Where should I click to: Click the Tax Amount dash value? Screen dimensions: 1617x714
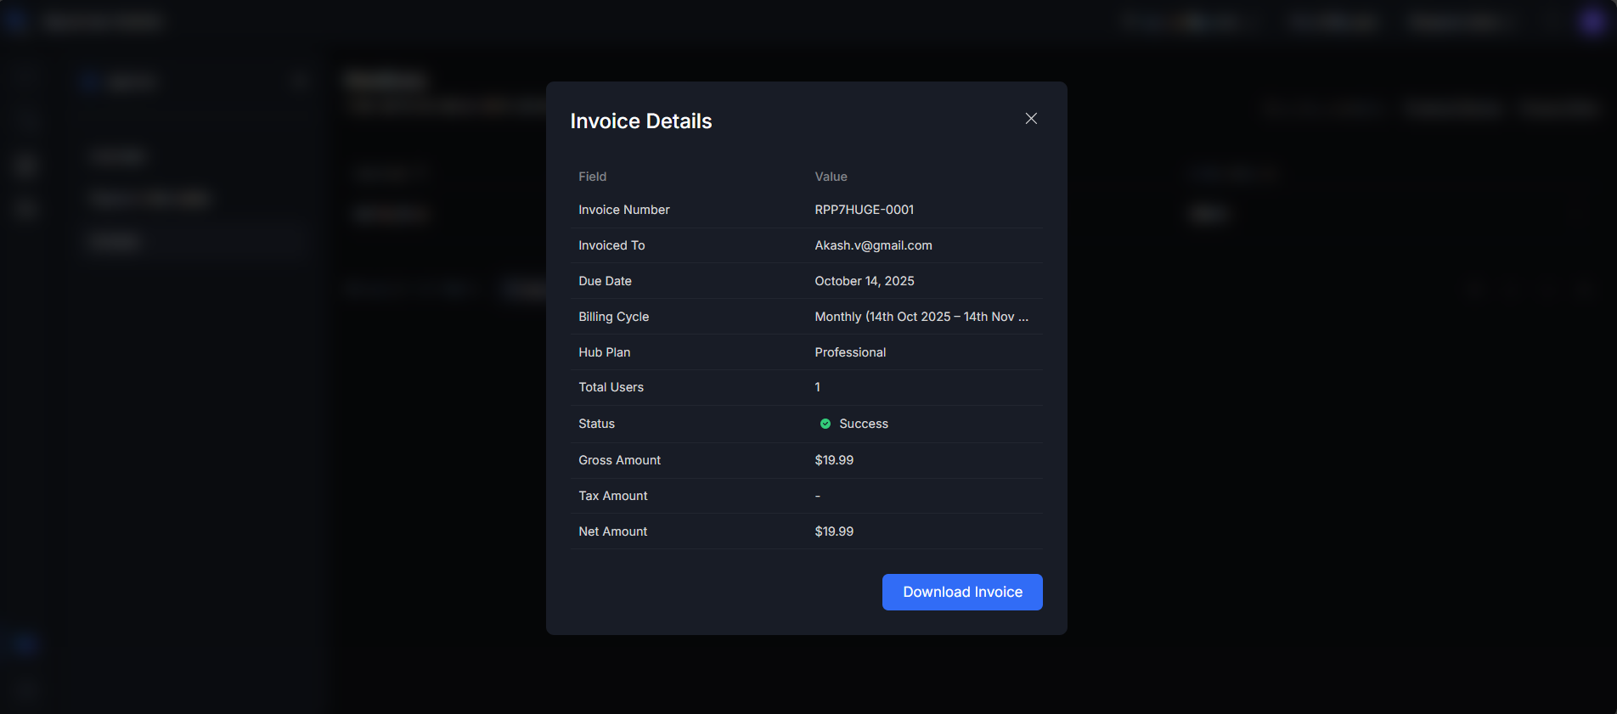tap(817, 496)
